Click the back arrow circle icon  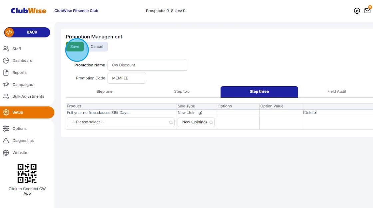(357, 11)
